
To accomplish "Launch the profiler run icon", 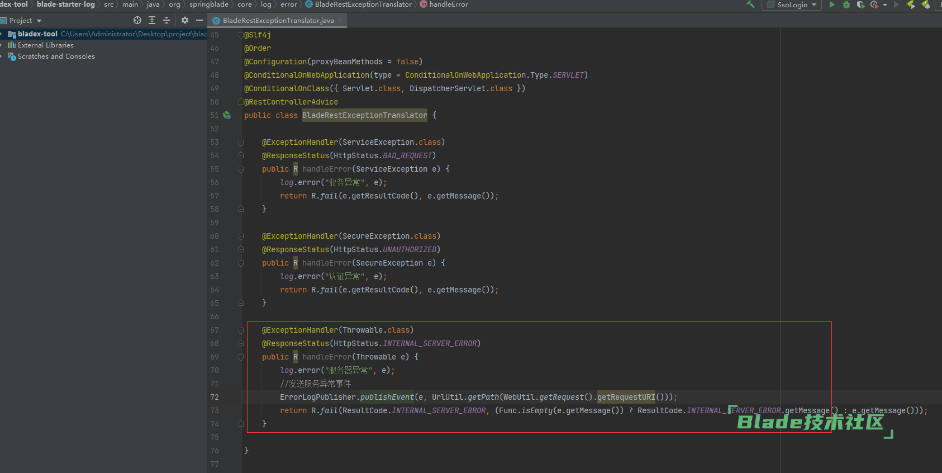I will (874, 4).
